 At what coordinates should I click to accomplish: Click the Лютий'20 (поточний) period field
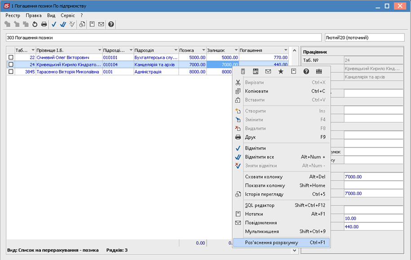(x=365, y=38)
